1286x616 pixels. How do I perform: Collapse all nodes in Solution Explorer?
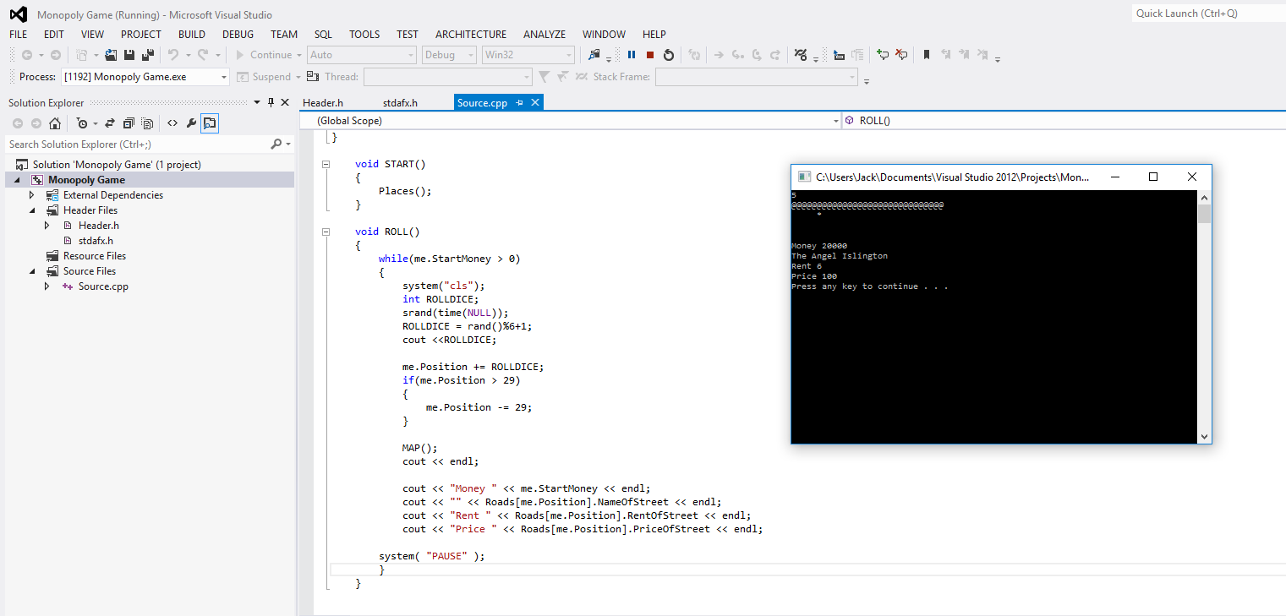(129, 123)
